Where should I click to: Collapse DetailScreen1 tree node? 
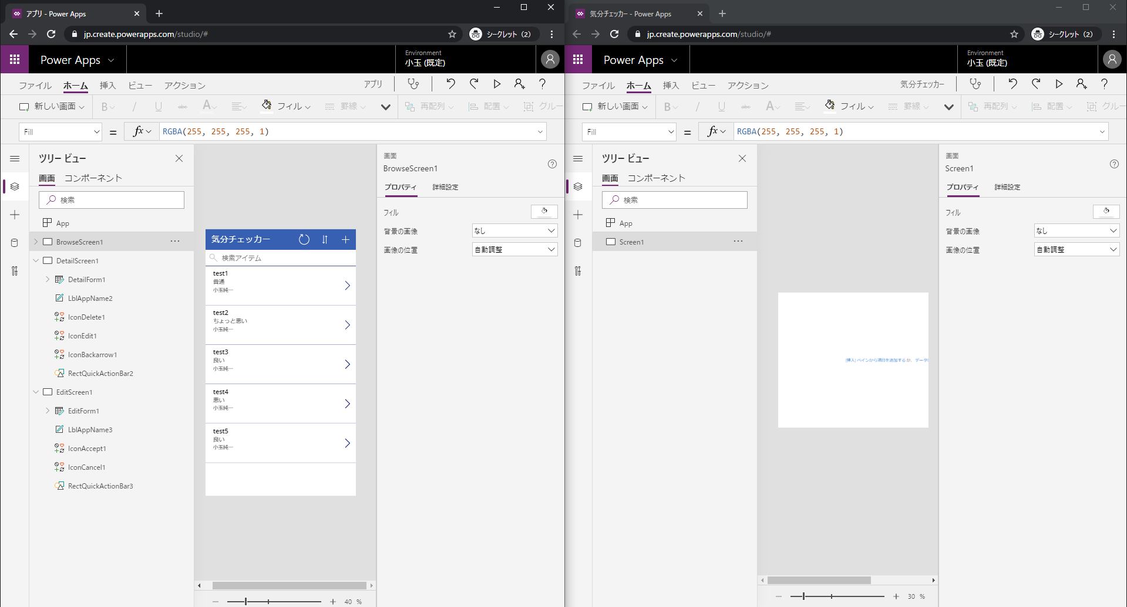coord(36,260)
